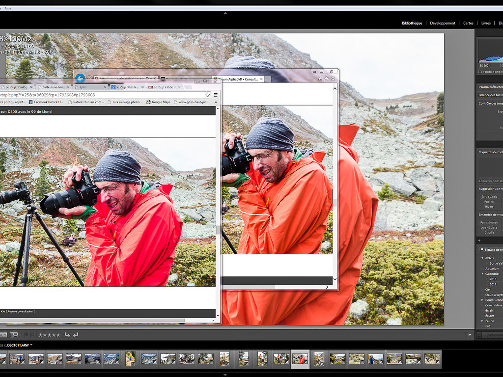The image size is (503, 377).
Task: Open the 'Facebook Patrick H...' bookmark
Action: (46, 102)
